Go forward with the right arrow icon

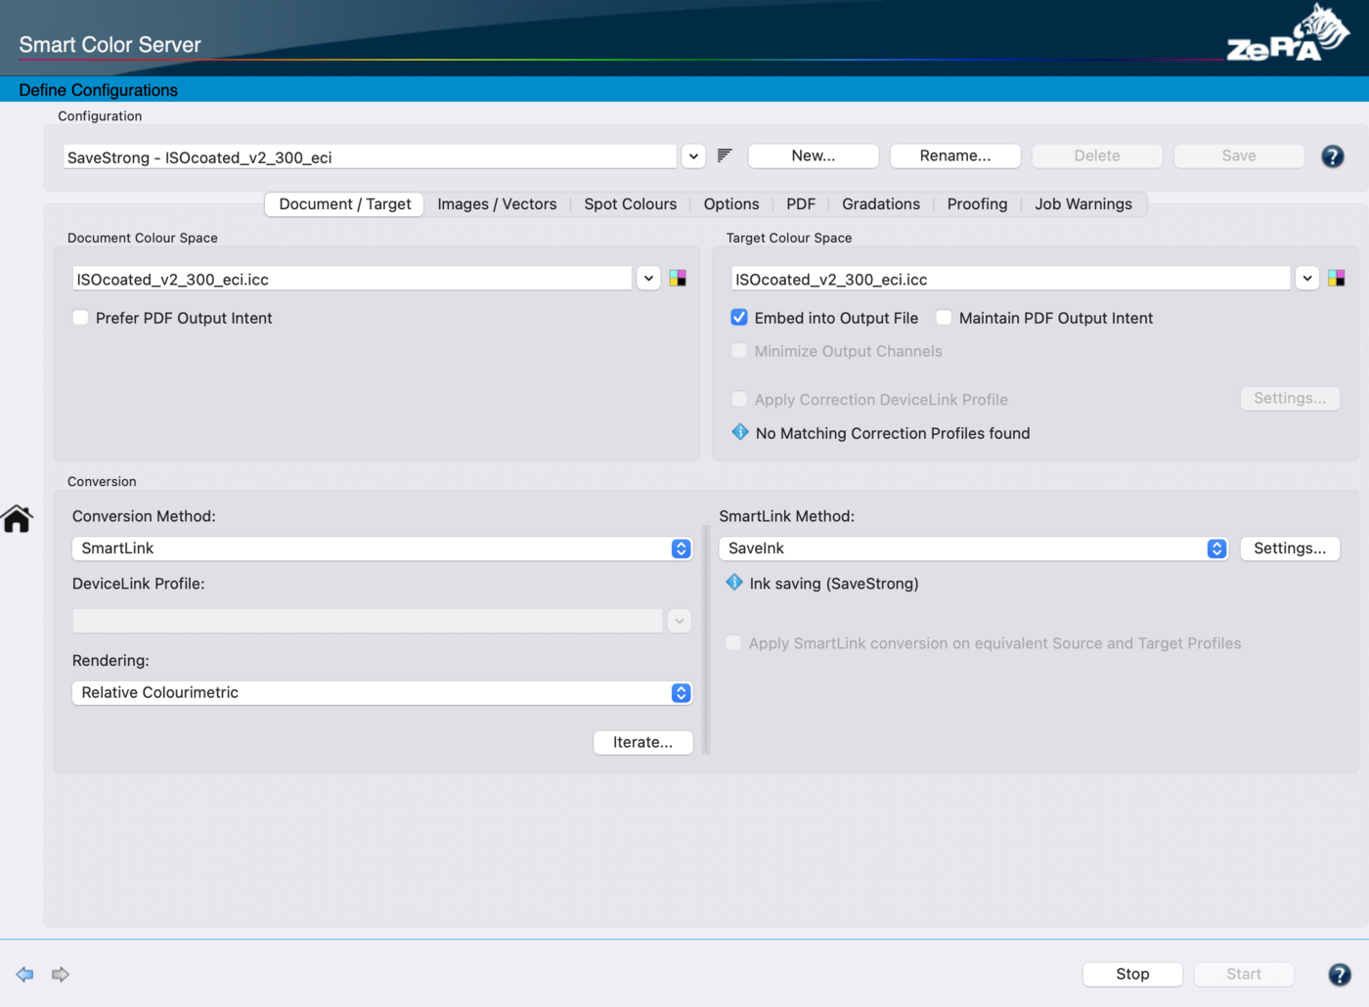[61, 974]
